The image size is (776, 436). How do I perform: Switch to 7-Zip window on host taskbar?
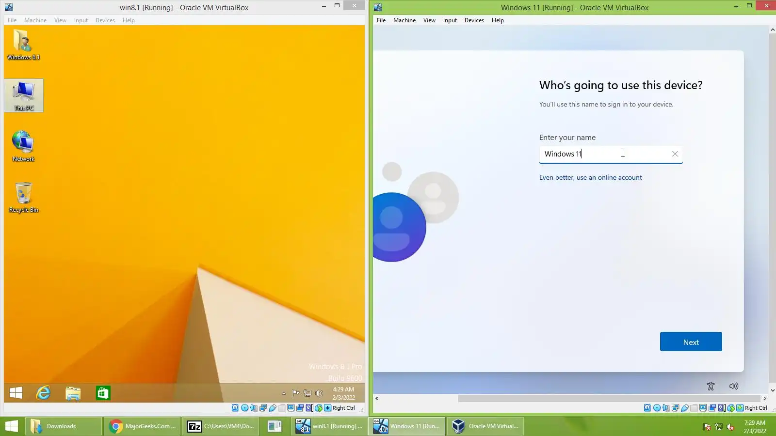221,426
